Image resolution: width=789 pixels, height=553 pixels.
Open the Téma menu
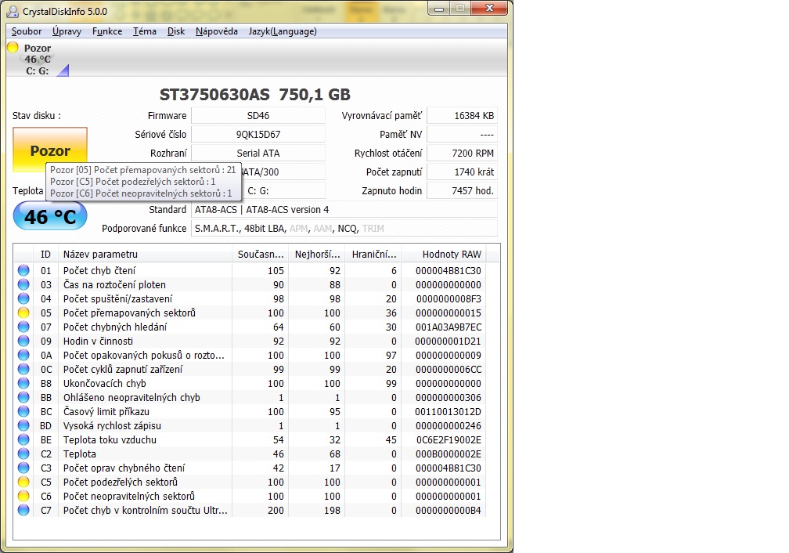144,31
